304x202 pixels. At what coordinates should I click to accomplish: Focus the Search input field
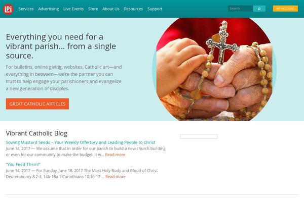click(240, 9)
